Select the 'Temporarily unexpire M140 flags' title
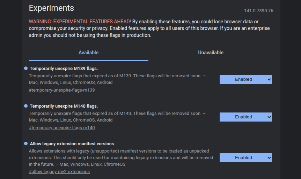Image resolution: width=301 pixels, height=179 pixels. 64,106
